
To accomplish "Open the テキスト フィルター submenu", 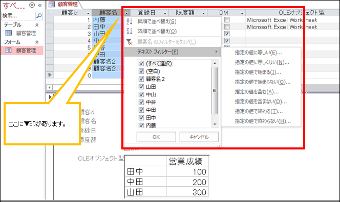I will [173, 52].
